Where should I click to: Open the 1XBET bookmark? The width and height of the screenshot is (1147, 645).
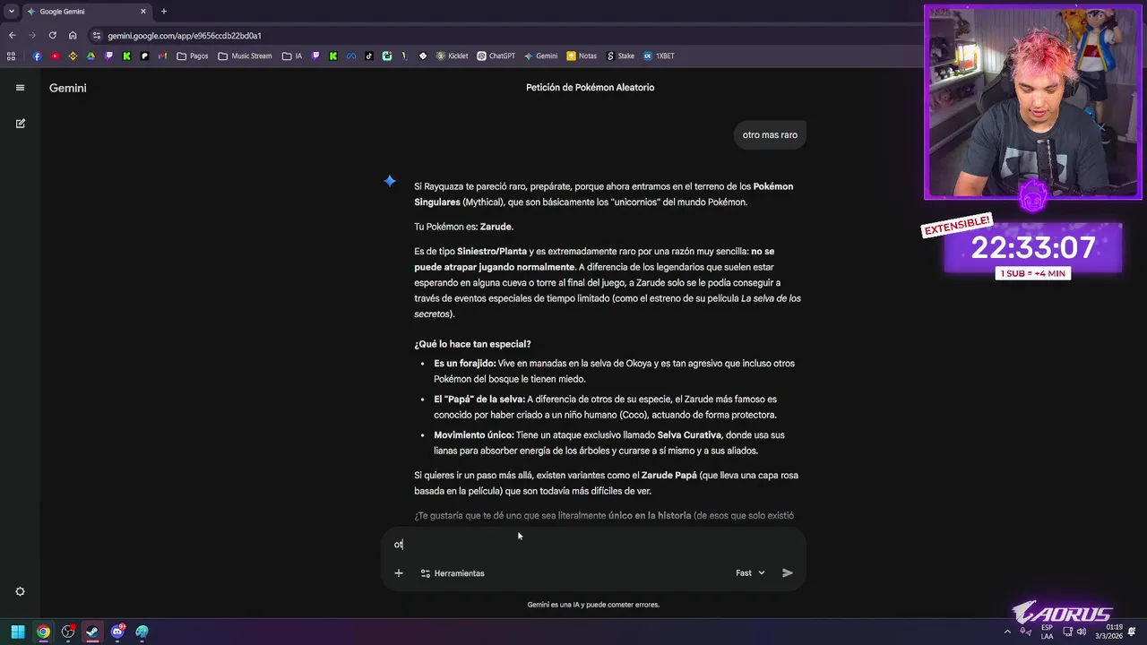tap(659, 56)
